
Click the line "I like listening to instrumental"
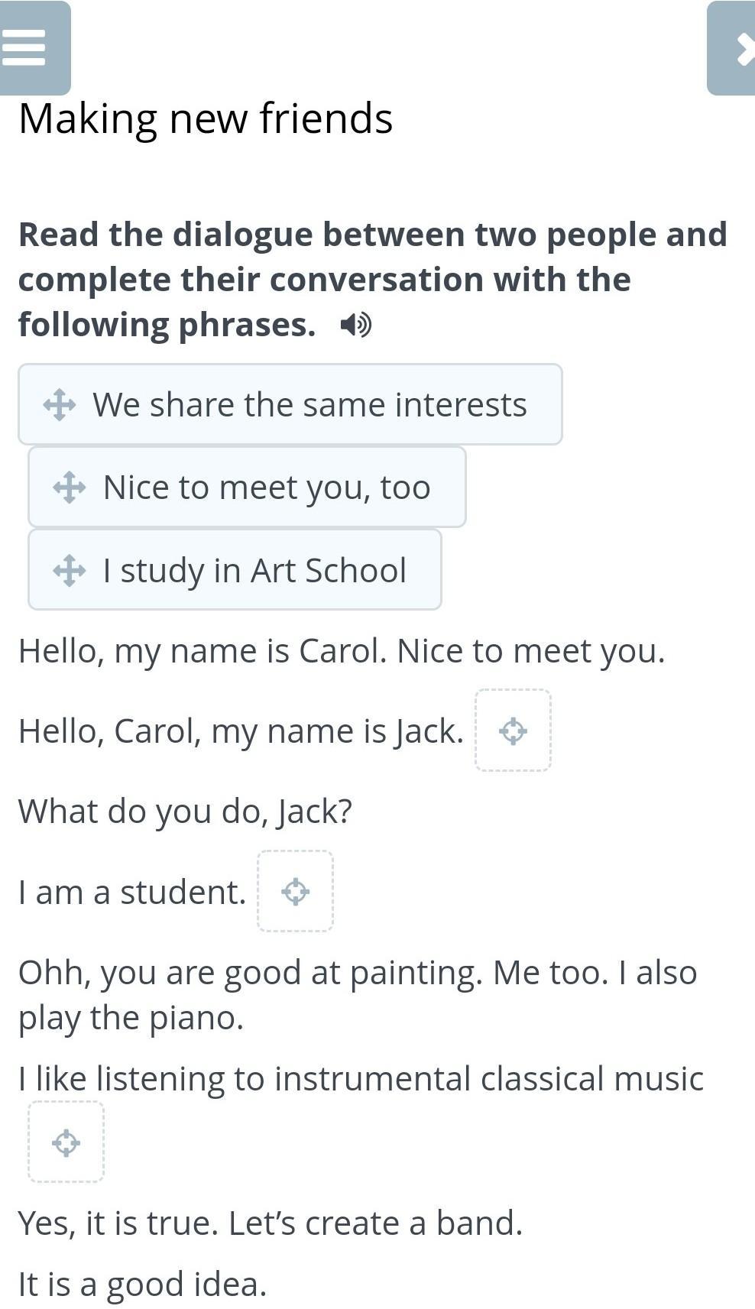(361, 1079)
